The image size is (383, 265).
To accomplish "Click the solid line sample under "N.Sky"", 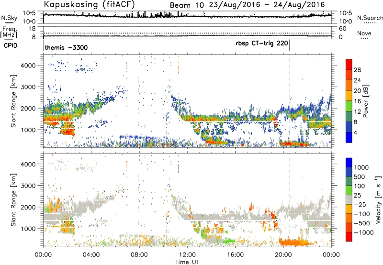I will [9, 23].
